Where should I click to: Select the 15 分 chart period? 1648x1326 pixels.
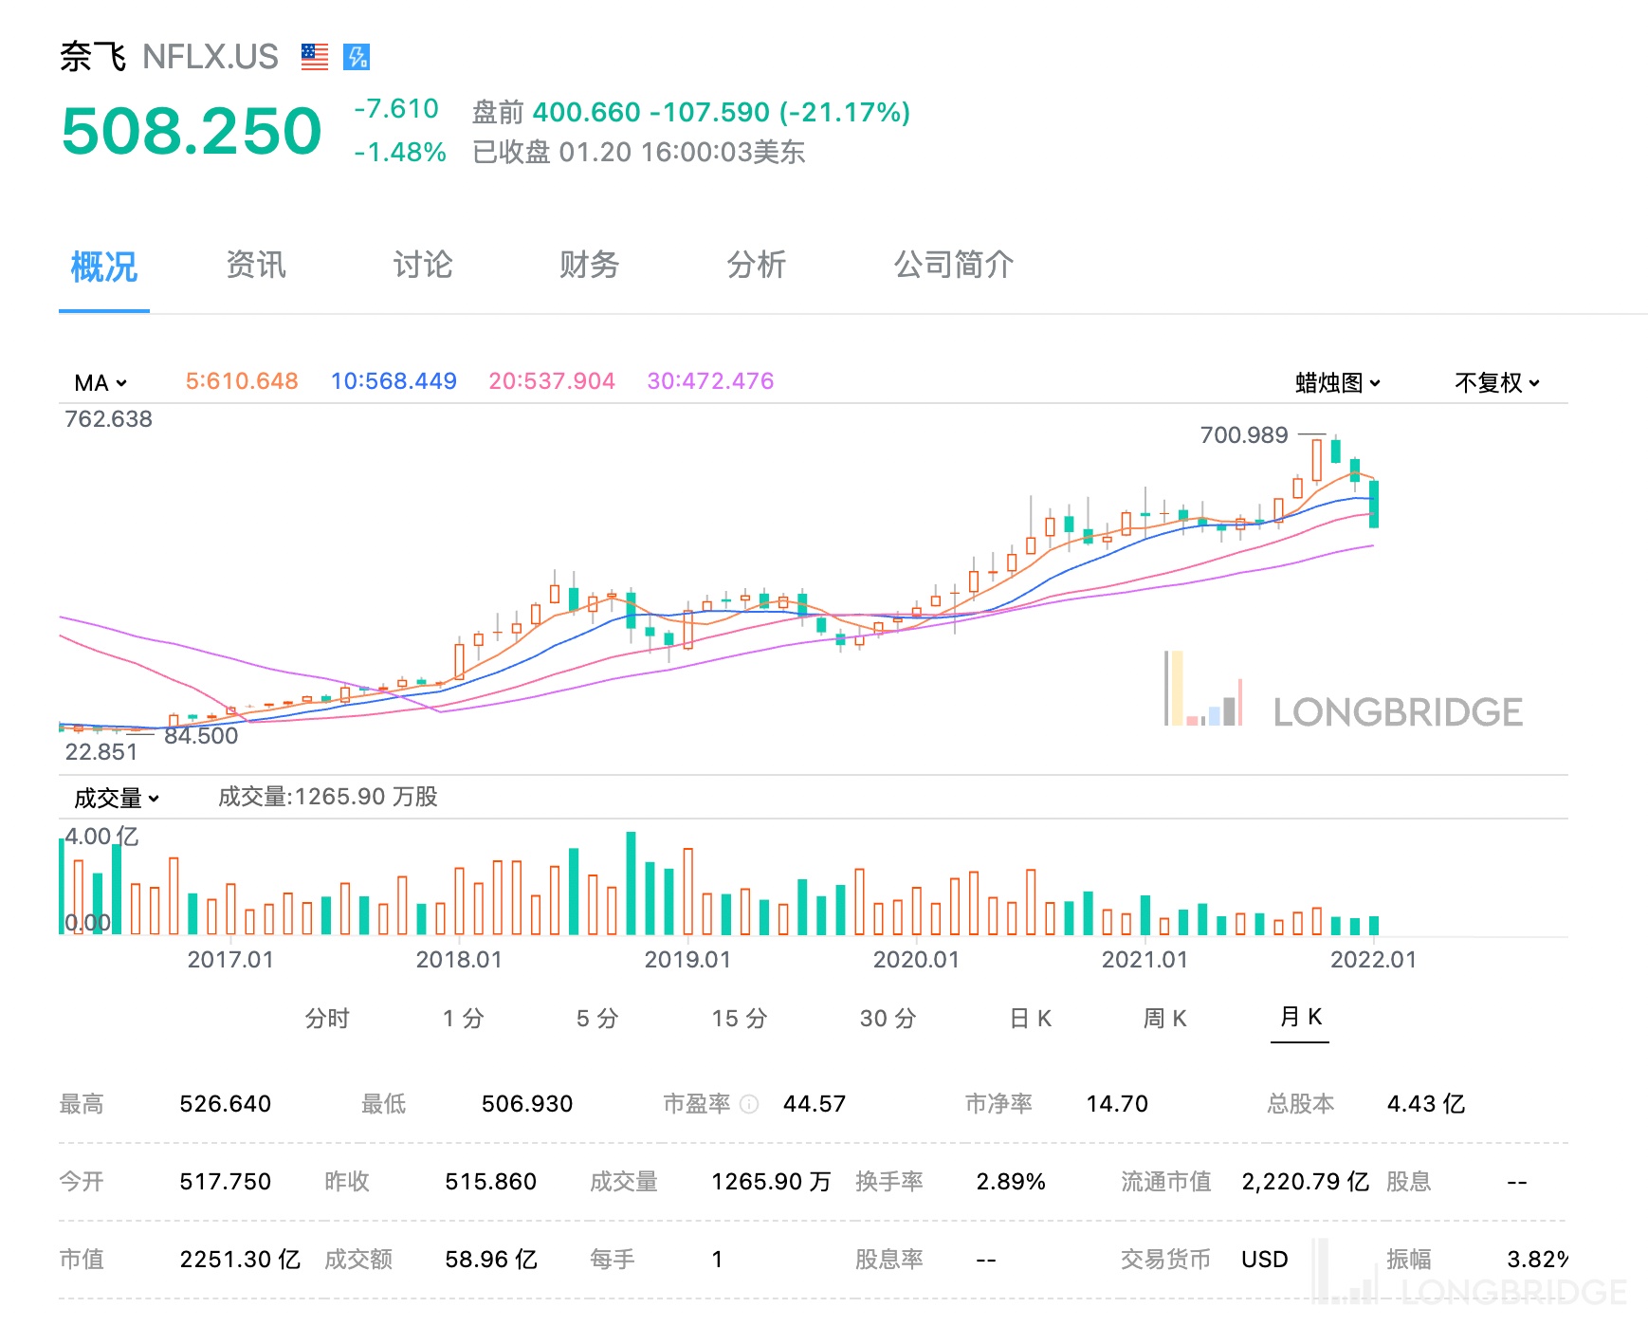[740, 1019]
